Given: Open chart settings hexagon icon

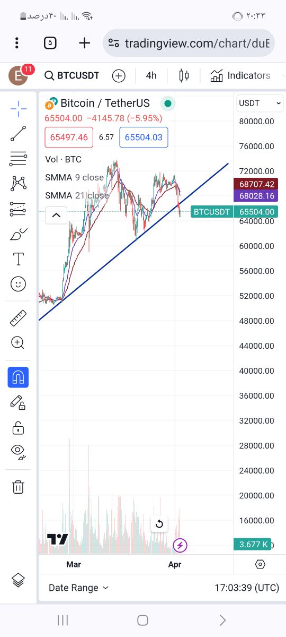Looking at the screenshot, I should 260,564.
